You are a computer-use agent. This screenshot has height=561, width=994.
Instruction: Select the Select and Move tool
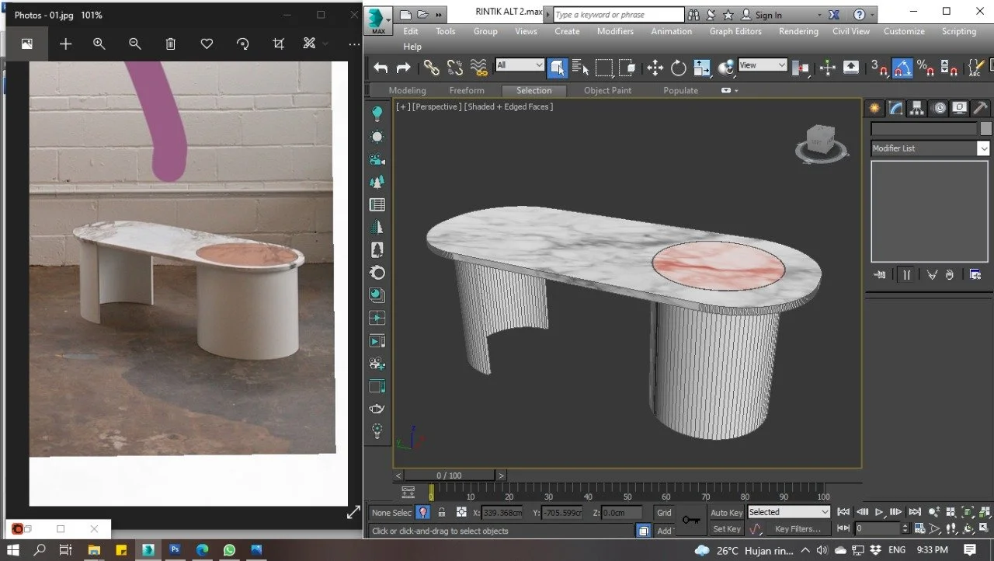click(x=655, y=68)
